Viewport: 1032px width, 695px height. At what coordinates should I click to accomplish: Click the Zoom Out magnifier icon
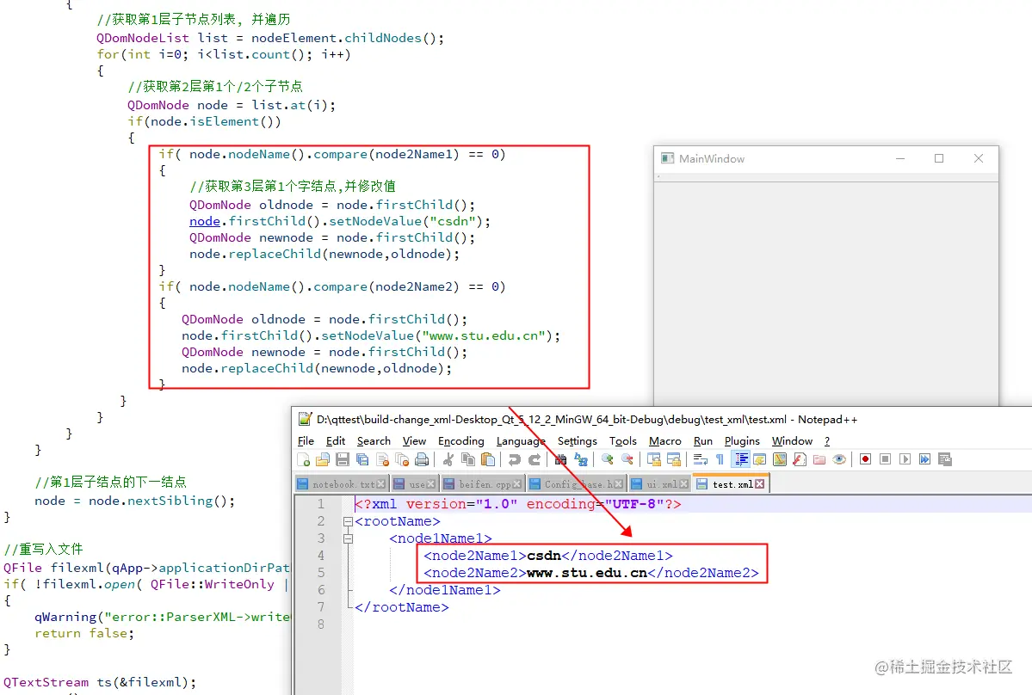coord(627,459)
